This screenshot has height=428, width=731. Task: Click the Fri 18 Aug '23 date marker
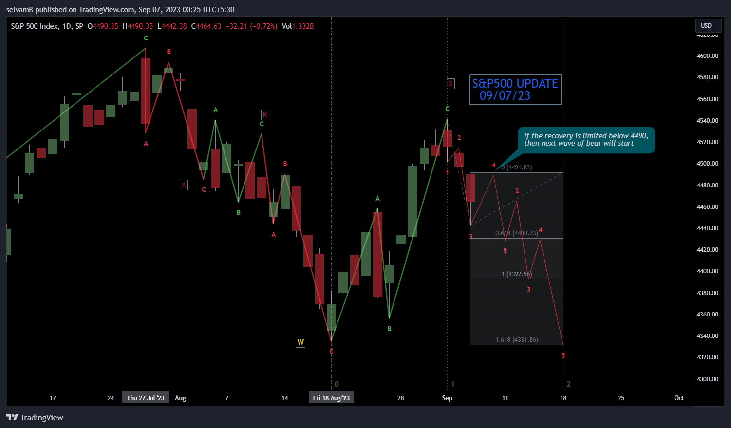point(331,398)
